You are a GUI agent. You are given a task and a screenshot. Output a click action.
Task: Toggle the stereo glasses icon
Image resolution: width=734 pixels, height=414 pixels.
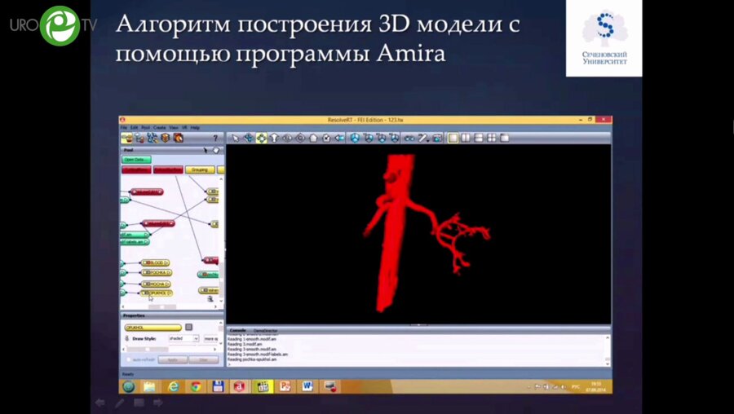pos(409,138)
